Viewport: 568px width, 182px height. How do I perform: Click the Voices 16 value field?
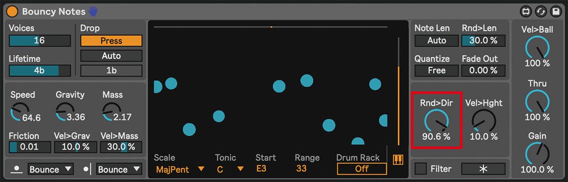[x=40, y=41]
